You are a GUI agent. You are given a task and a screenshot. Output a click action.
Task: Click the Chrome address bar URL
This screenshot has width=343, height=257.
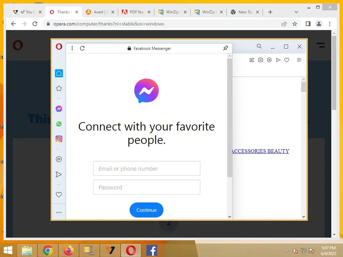[x=109, y=24]
